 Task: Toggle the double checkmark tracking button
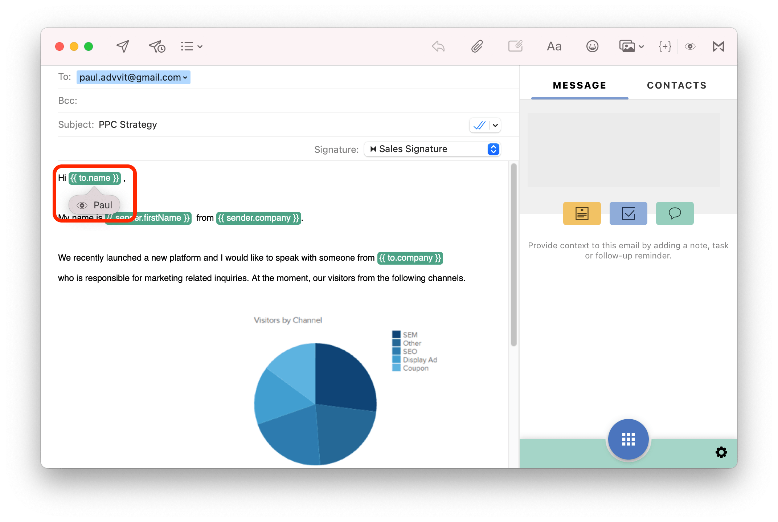click(x=479, y=125)
